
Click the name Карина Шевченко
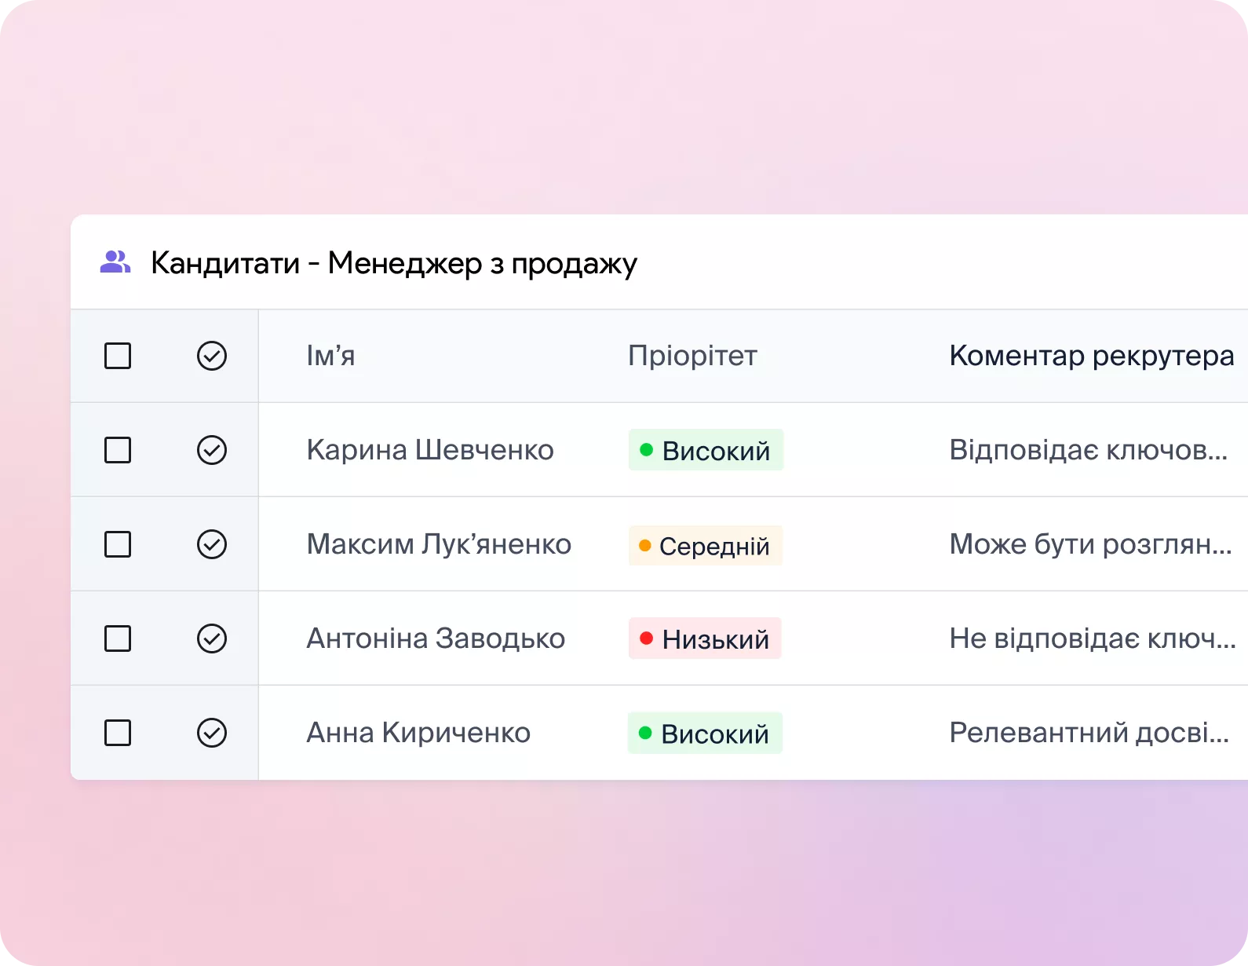pyautogui.click(x=430, y=450)
